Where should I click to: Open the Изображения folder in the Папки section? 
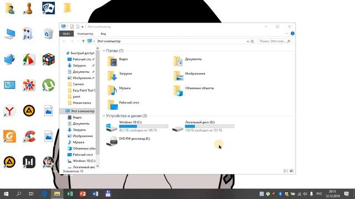point(189,76)
